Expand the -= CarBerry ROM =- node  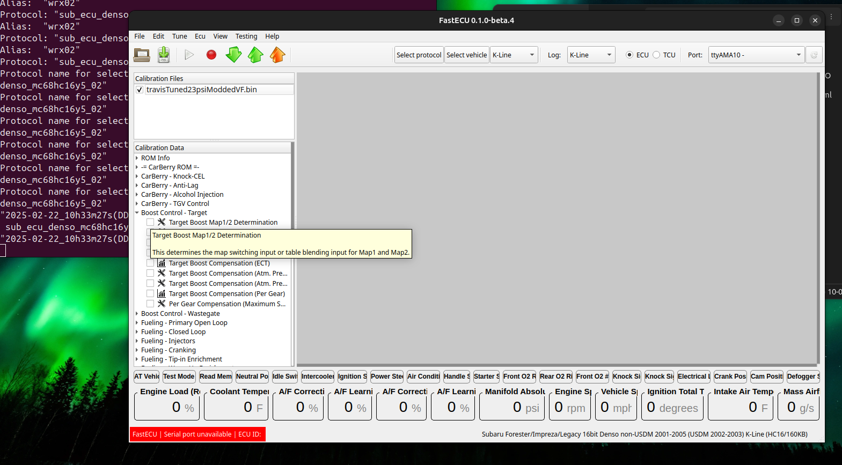[137, 167]
